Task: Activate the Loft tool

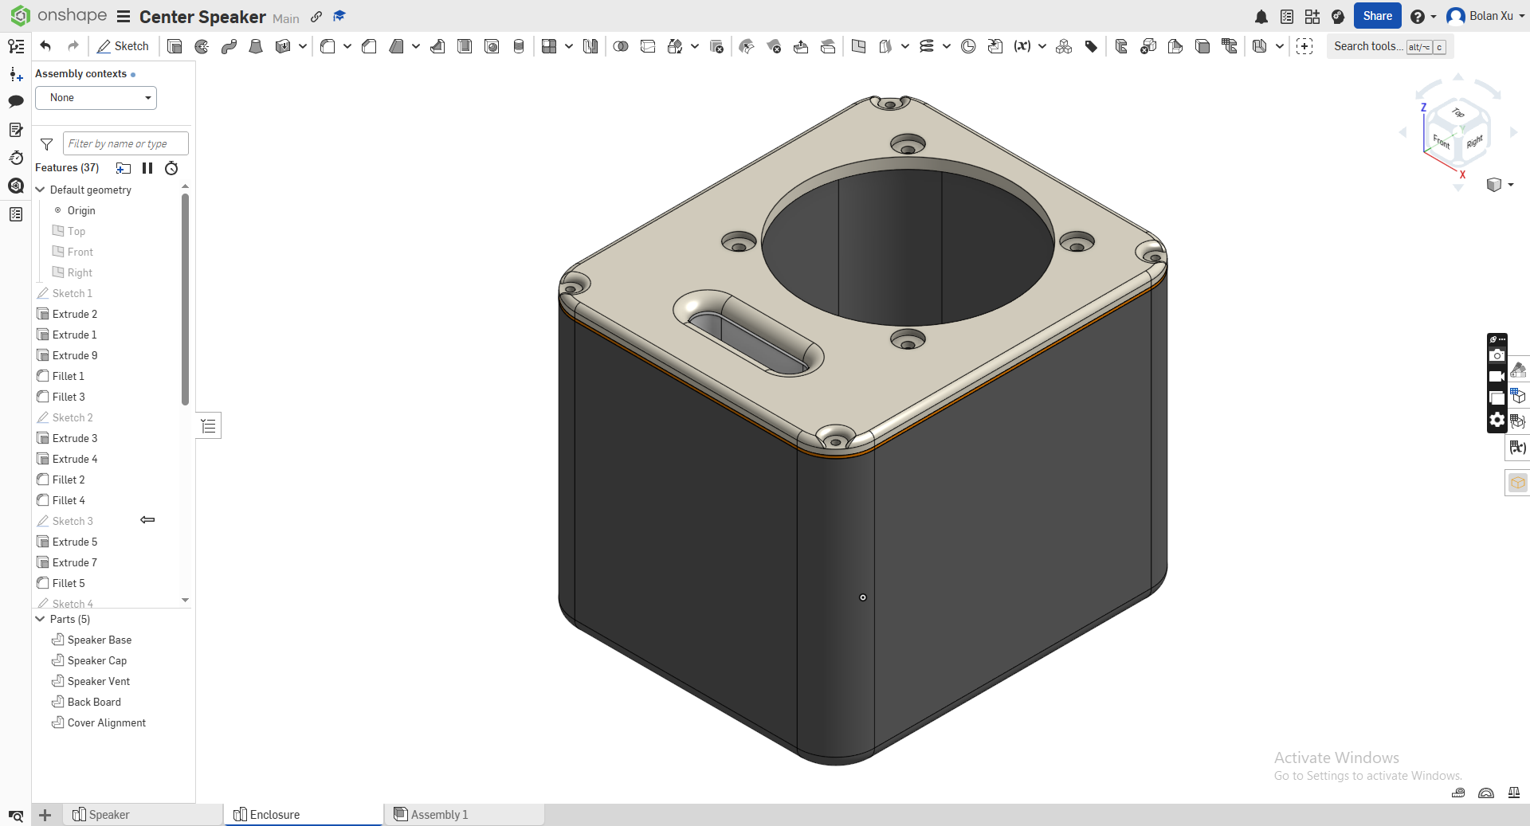Action: [256, 46]
